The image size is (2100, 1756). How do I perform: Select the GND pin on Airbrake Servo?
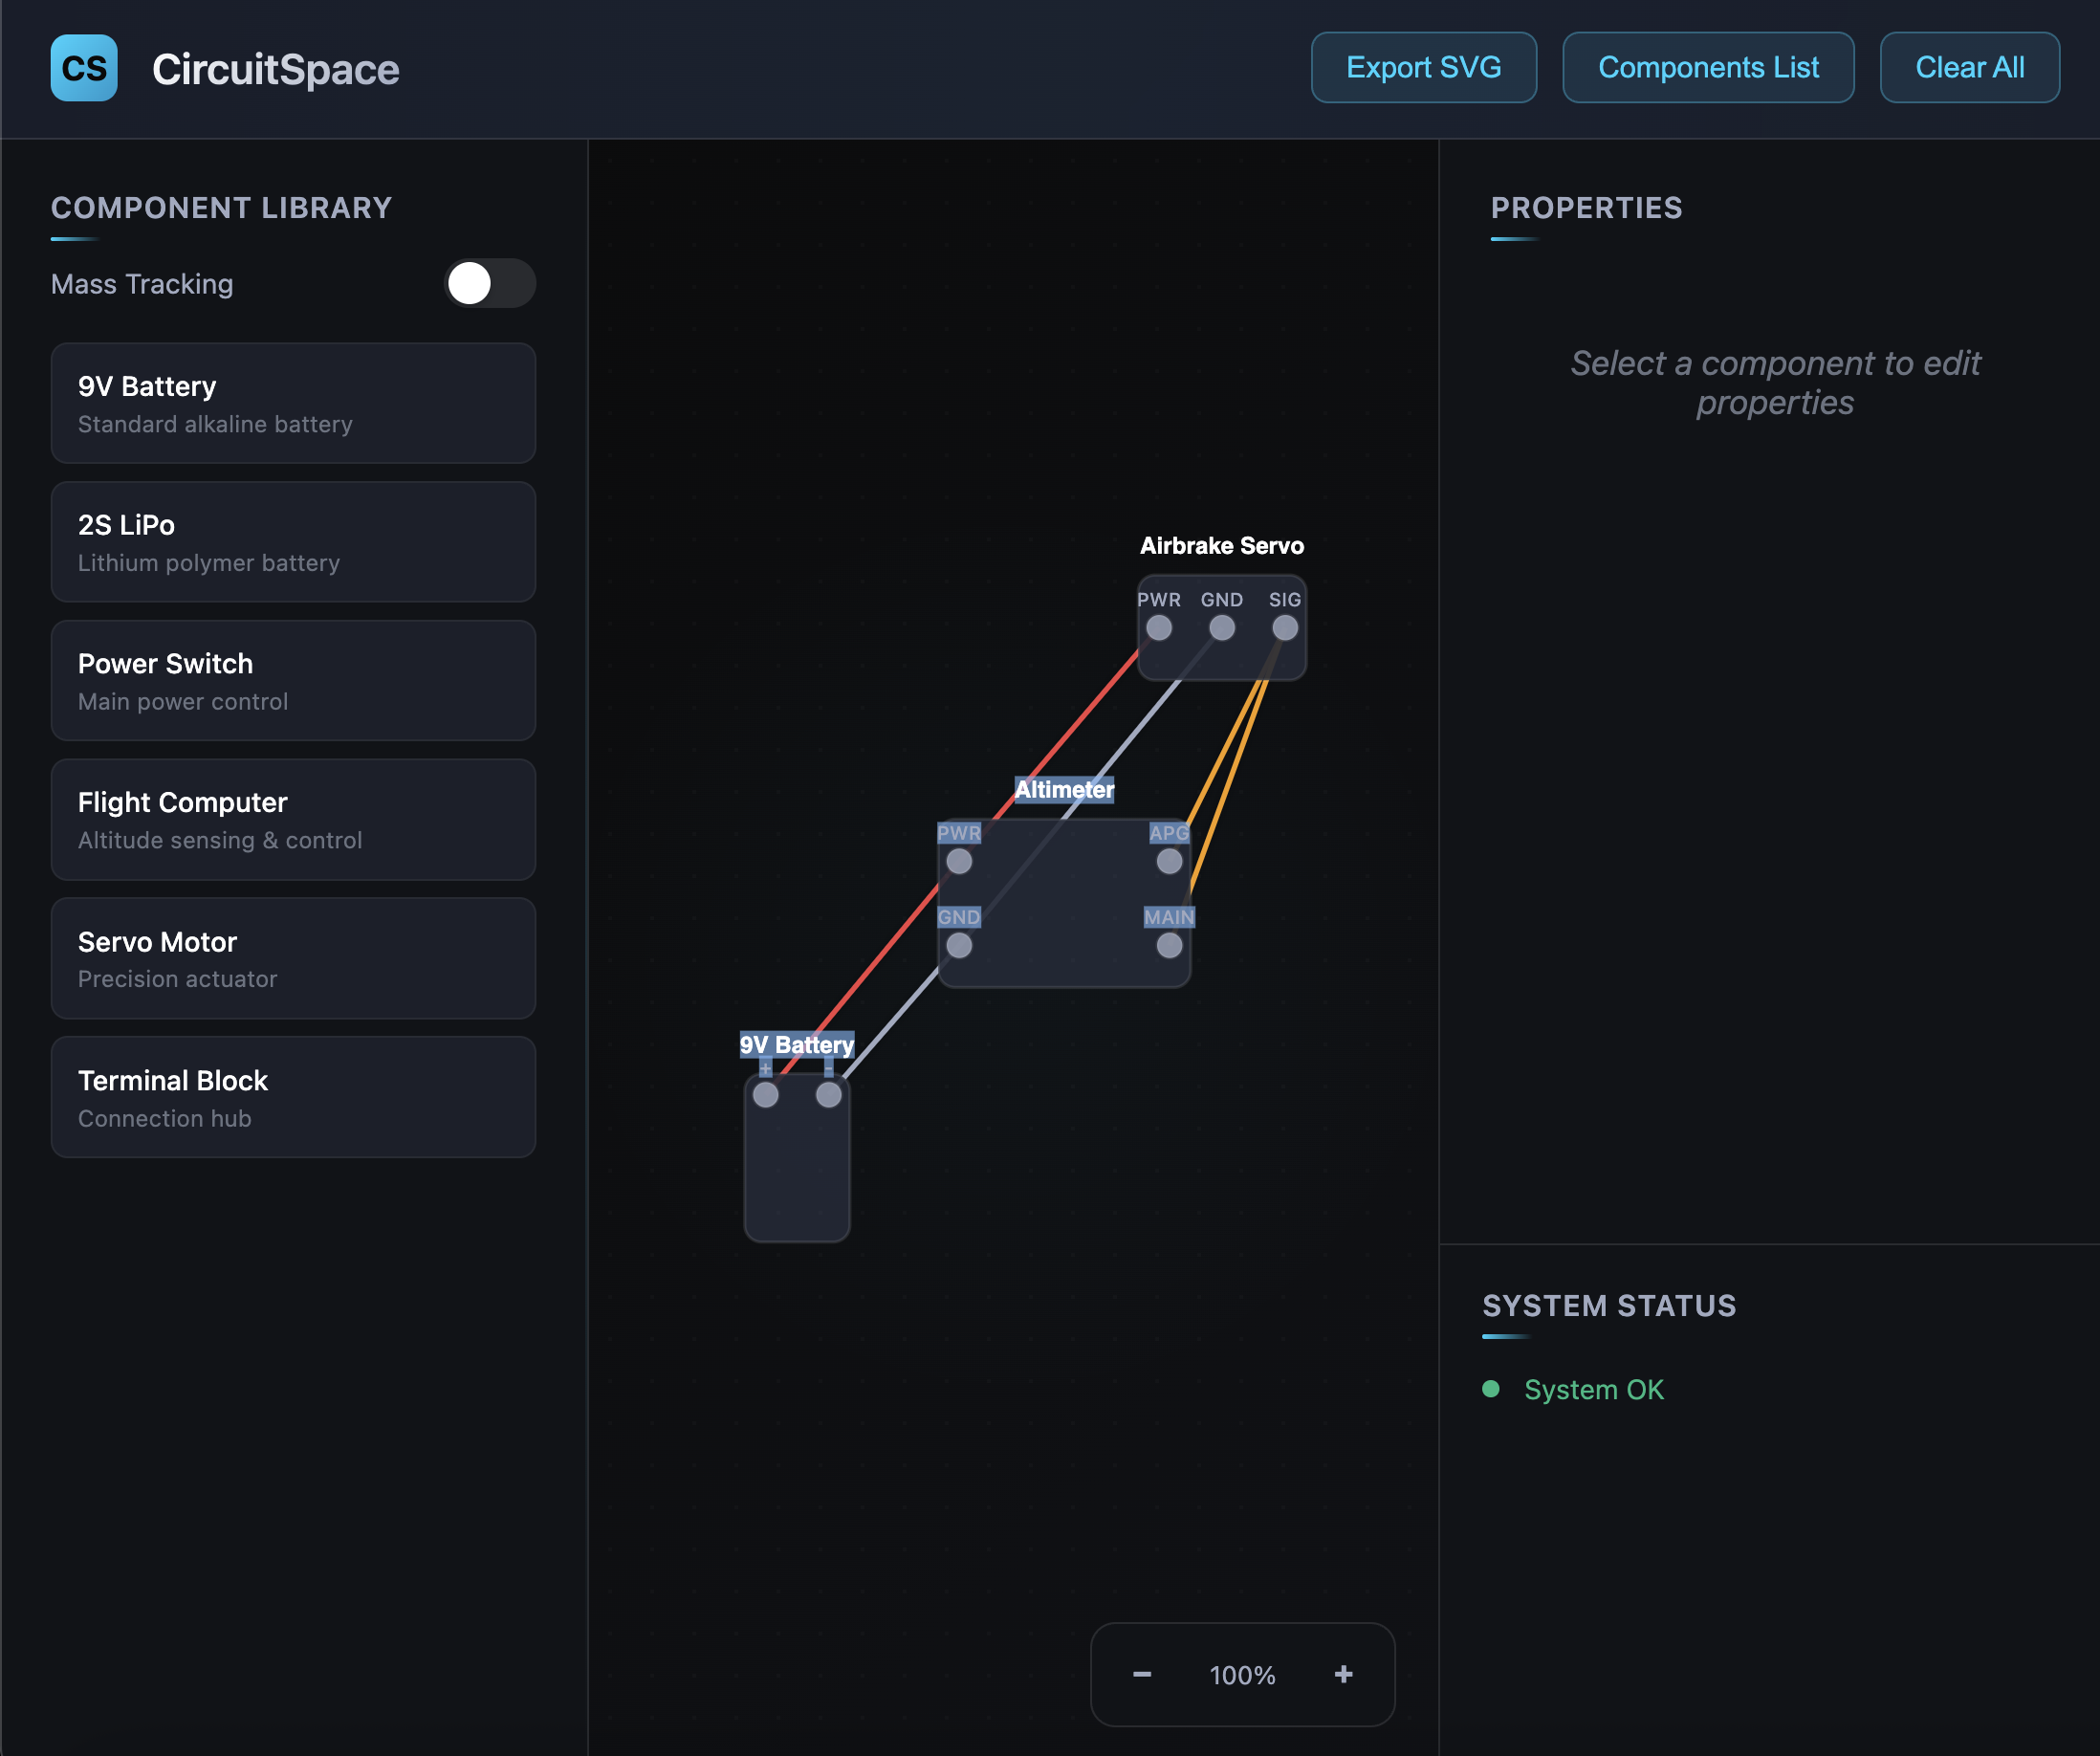tap(1222, 628)
